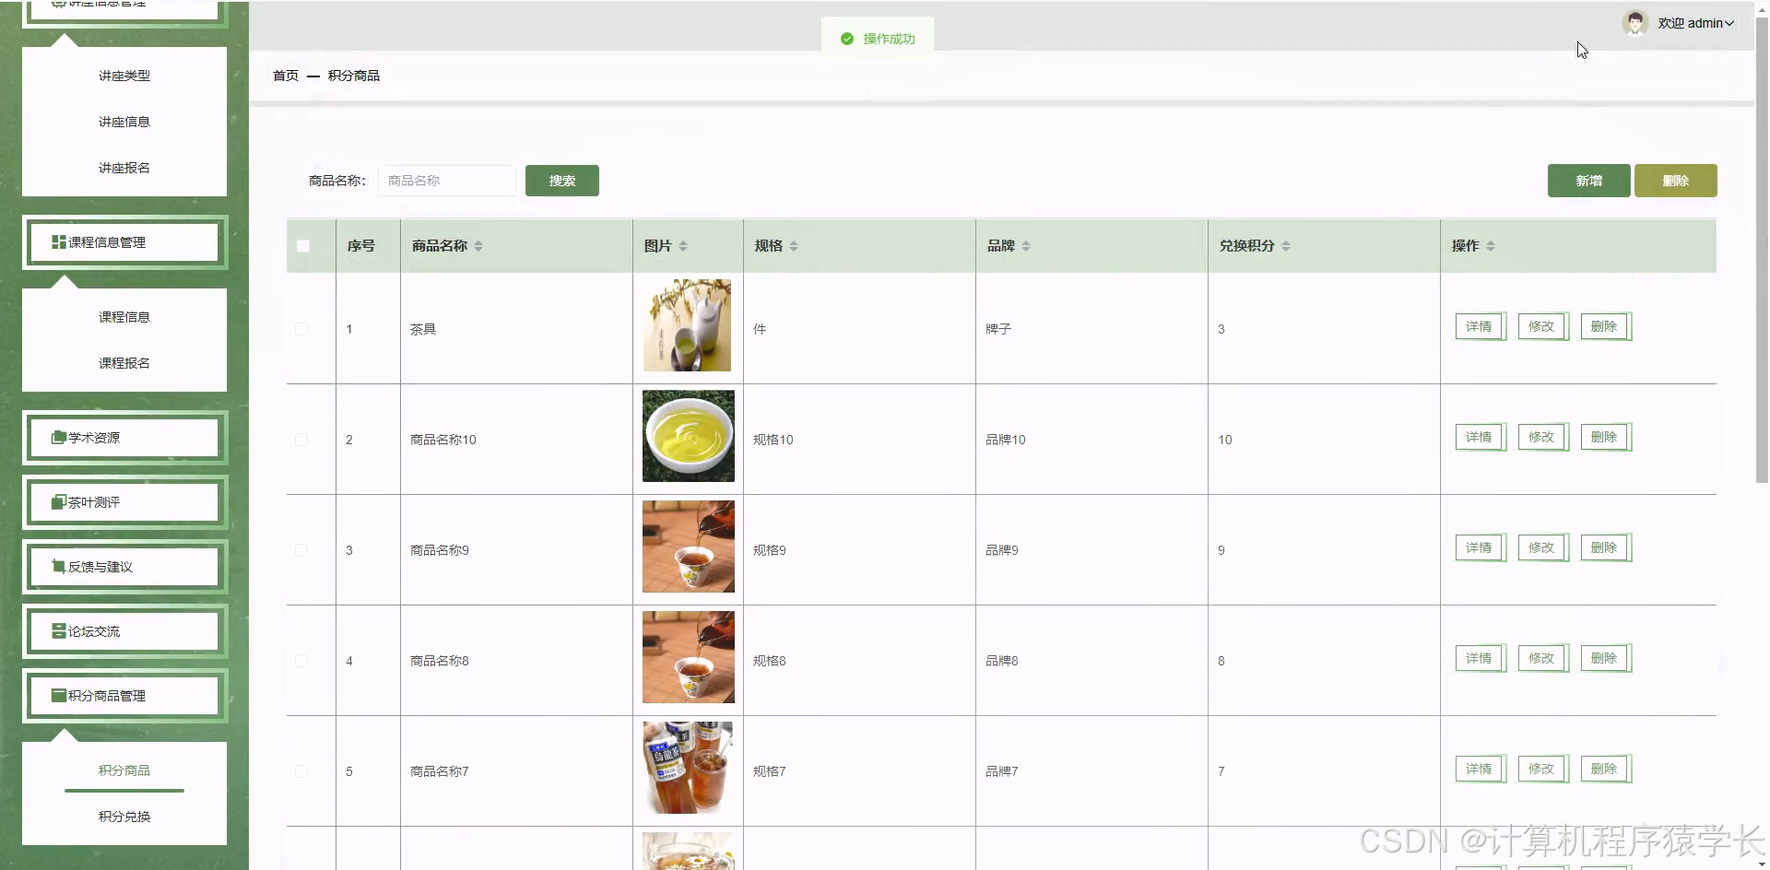Click the 搜索 button
This screenshot has width=1770, height=870.
click(562, 181)
